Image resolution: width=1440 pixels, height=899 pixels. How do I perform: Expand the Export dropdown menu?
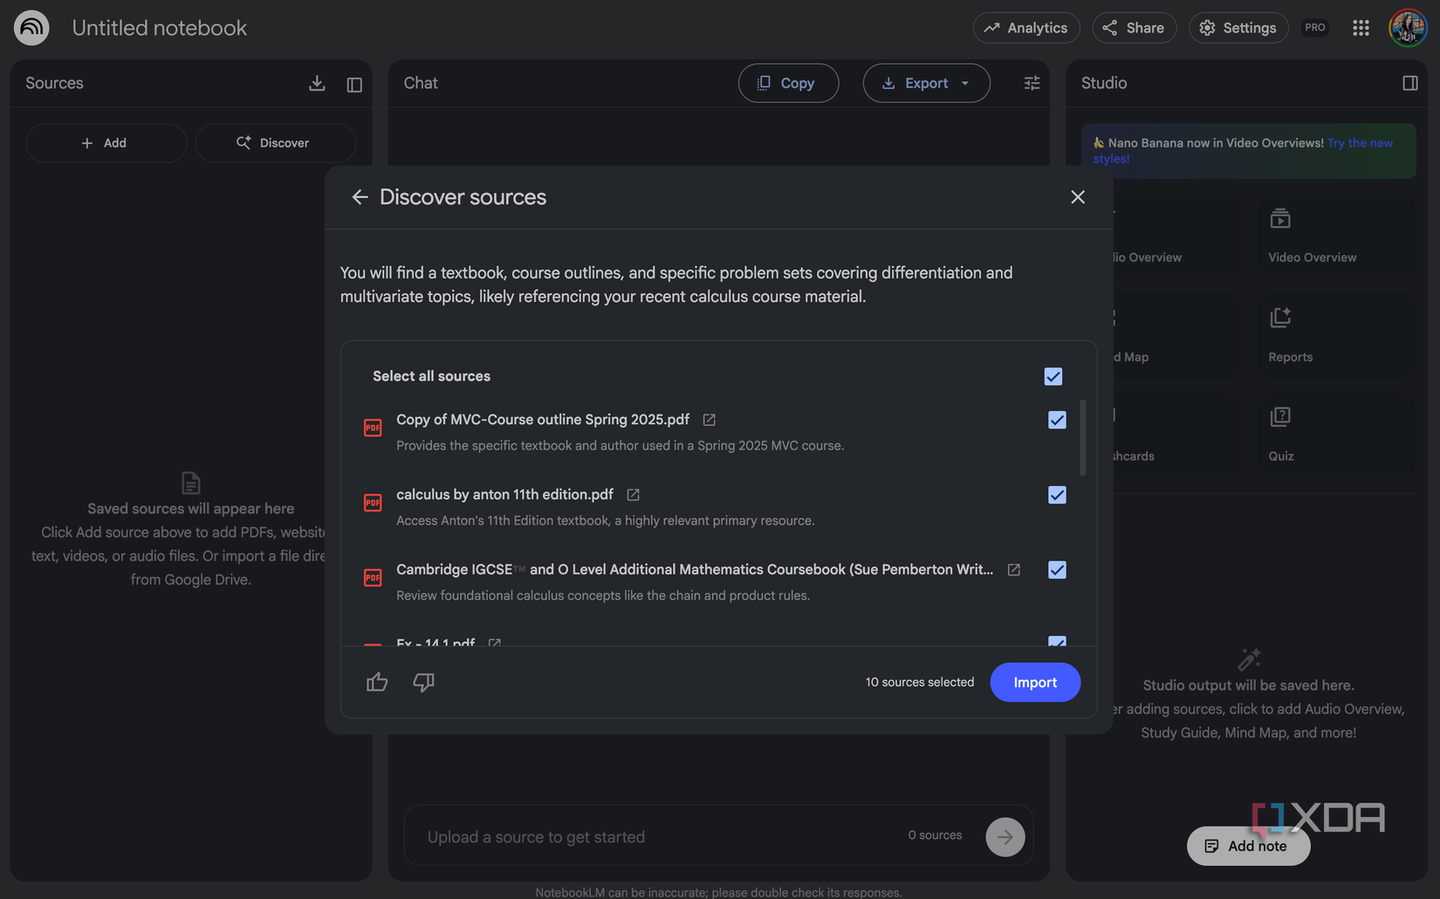[965, 84]
